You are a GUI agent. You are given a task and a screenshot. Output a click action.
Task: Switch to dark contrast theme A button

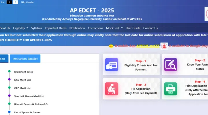[x=9, y=2]
